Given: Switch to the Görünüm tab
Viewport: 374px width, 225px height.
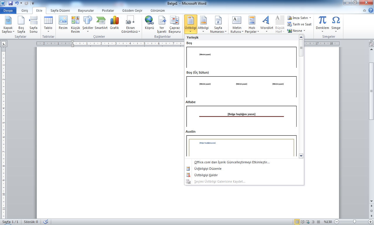Looking at the screenshot, I should (x=157, y=11).
